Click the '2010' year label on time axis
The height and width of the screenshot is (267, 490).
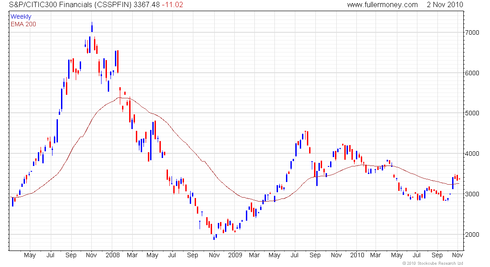[x=357, y=255]
